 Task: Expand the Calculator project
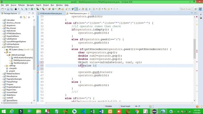2,20
